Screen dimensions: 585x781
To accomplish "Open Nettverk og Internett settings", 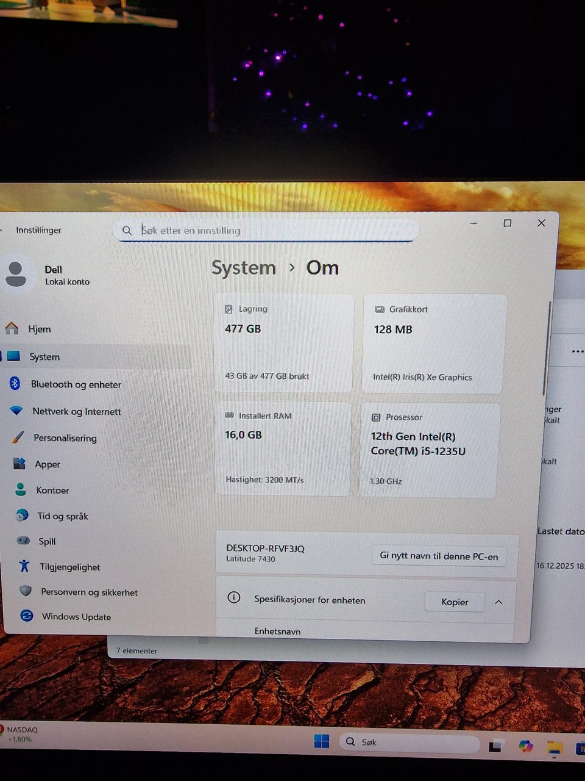I will 77,411.
